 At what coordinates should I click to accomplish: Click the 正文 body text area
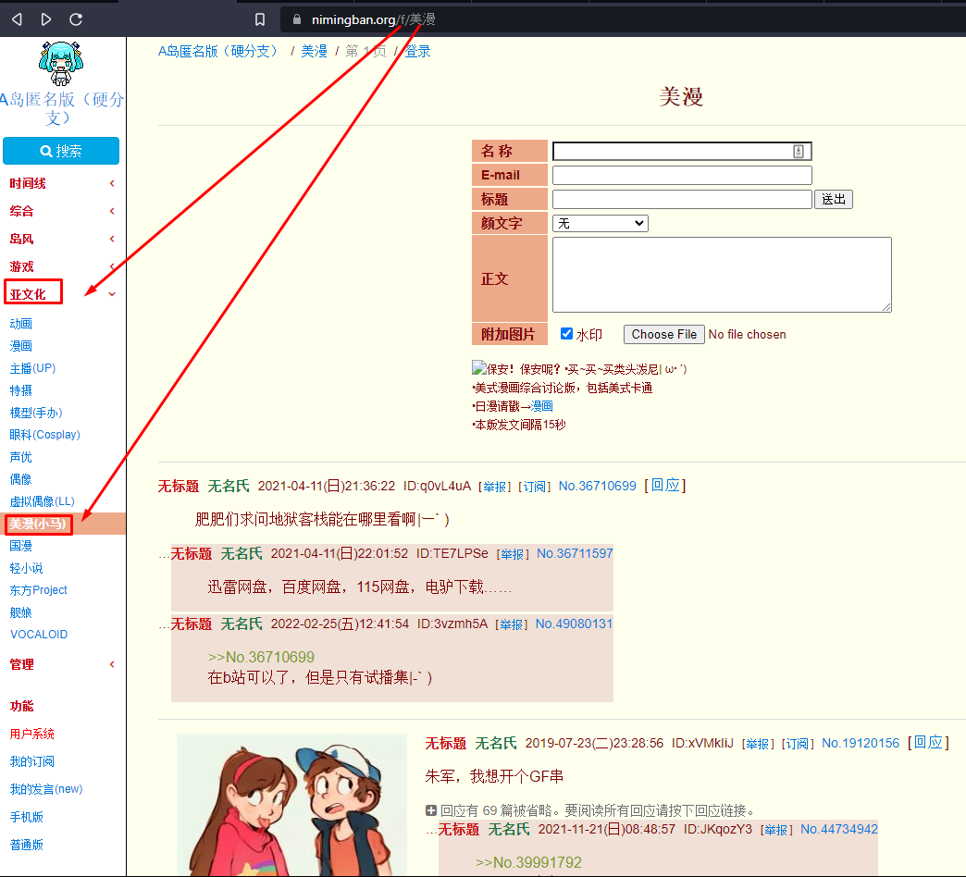[722, 275]
